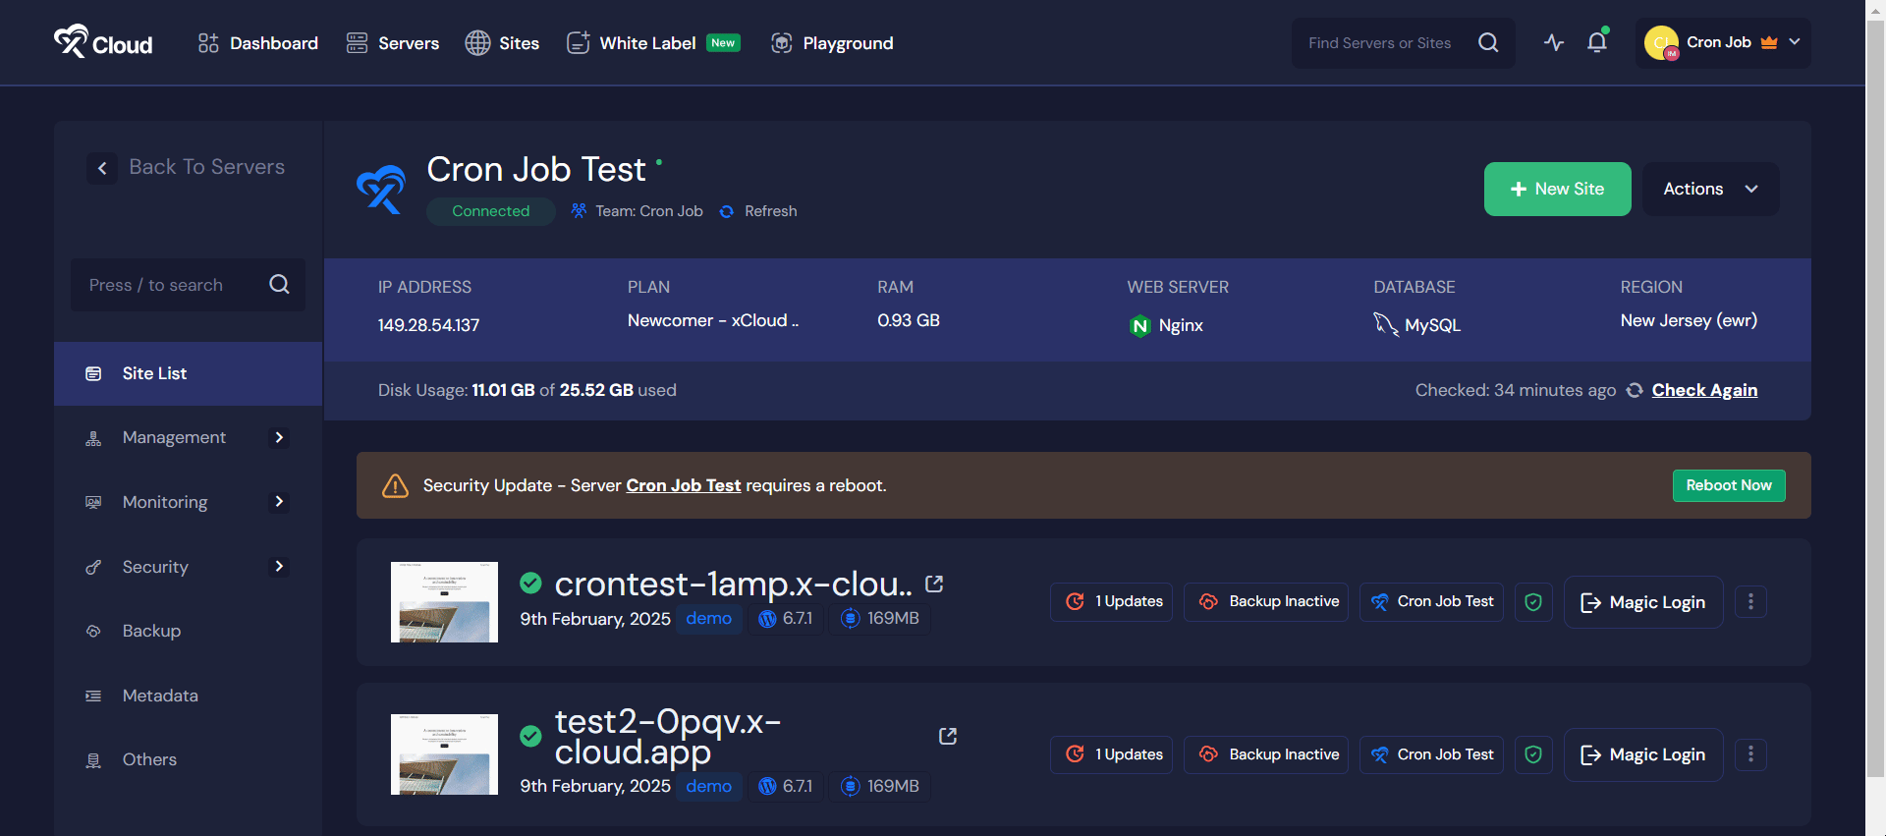
Task: Click 1 Updates for the crontest-1amp site
Action: point(1111,601)
